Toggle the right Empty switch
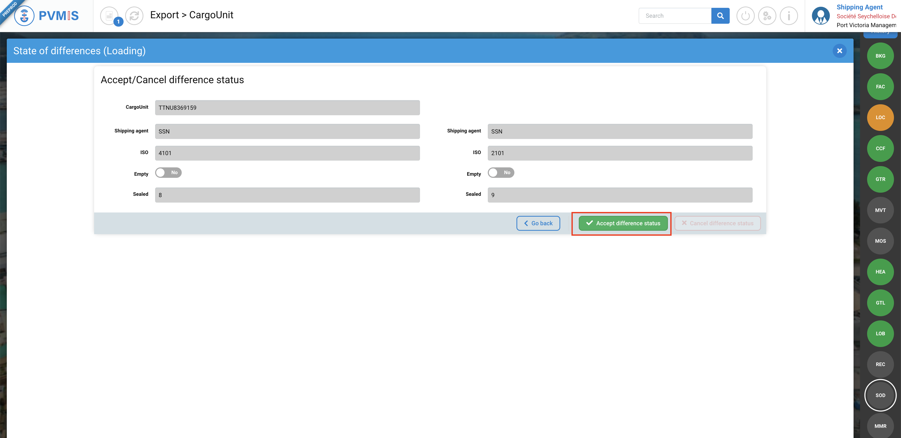 point(501,173)
